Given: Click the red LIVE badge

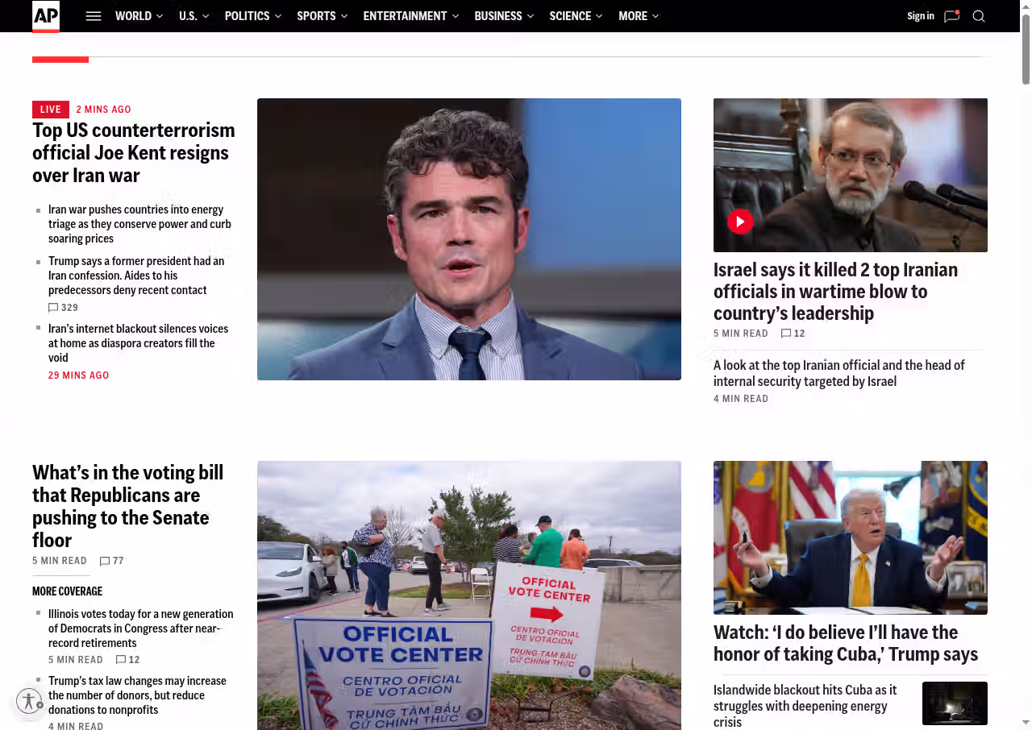Looking at the screenshot, I should [51, 110].
